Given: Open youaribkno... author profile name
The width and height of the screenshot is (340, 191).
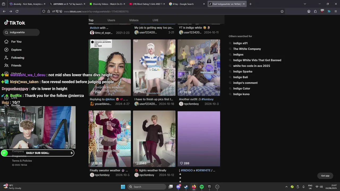Looking at the screenshot, I should click(x=103, y=104).
